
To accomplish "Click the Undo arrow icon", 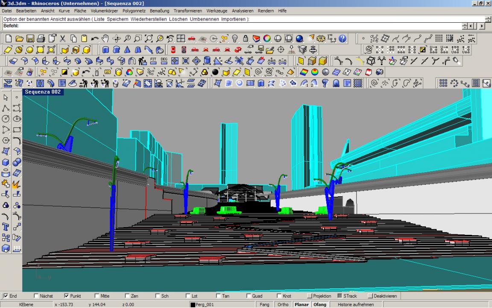I will click(x=95, y=38).
